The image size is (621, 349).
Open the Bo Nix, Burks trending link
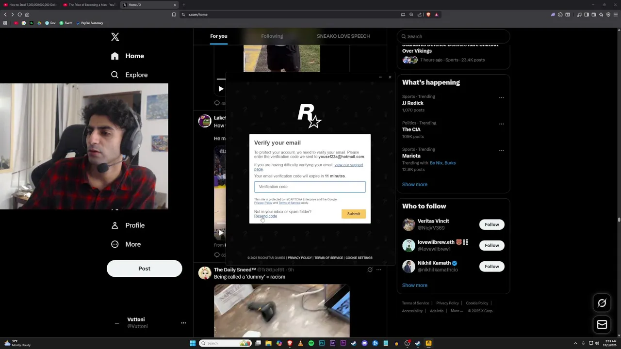coord(442,163)
